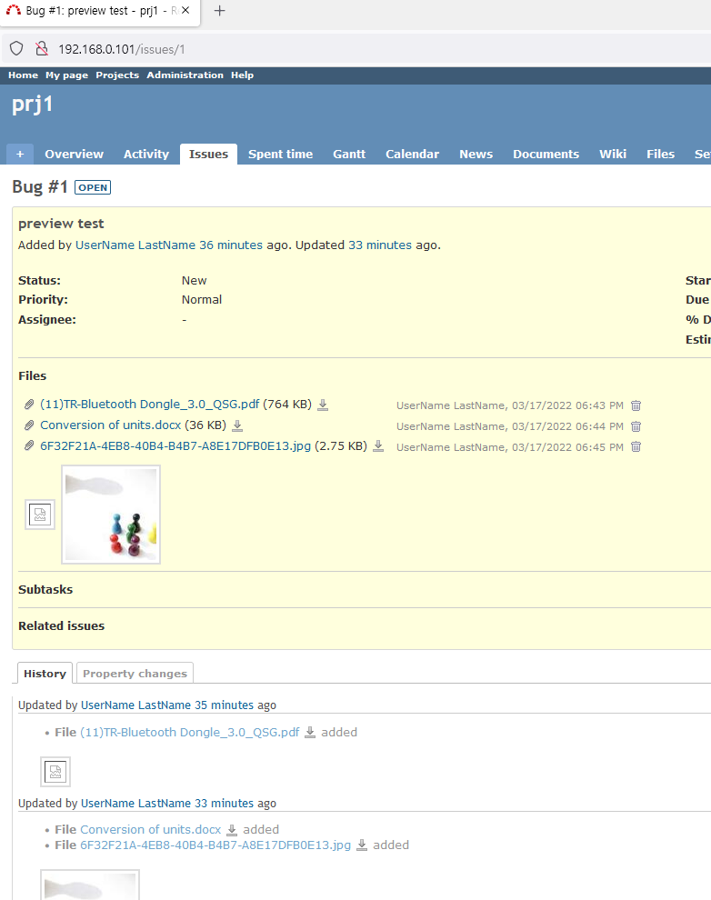
Task: Open UserName LastName author link in header
Action: 135,245
